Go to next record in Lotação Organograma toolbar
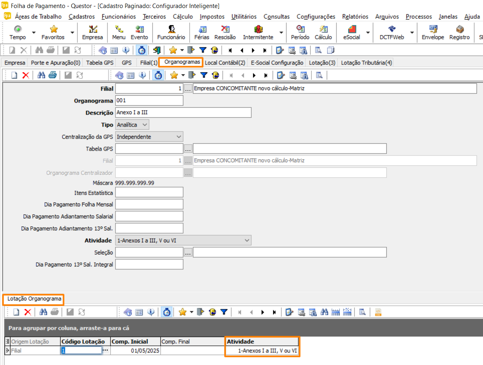 (x=263, y=312)
